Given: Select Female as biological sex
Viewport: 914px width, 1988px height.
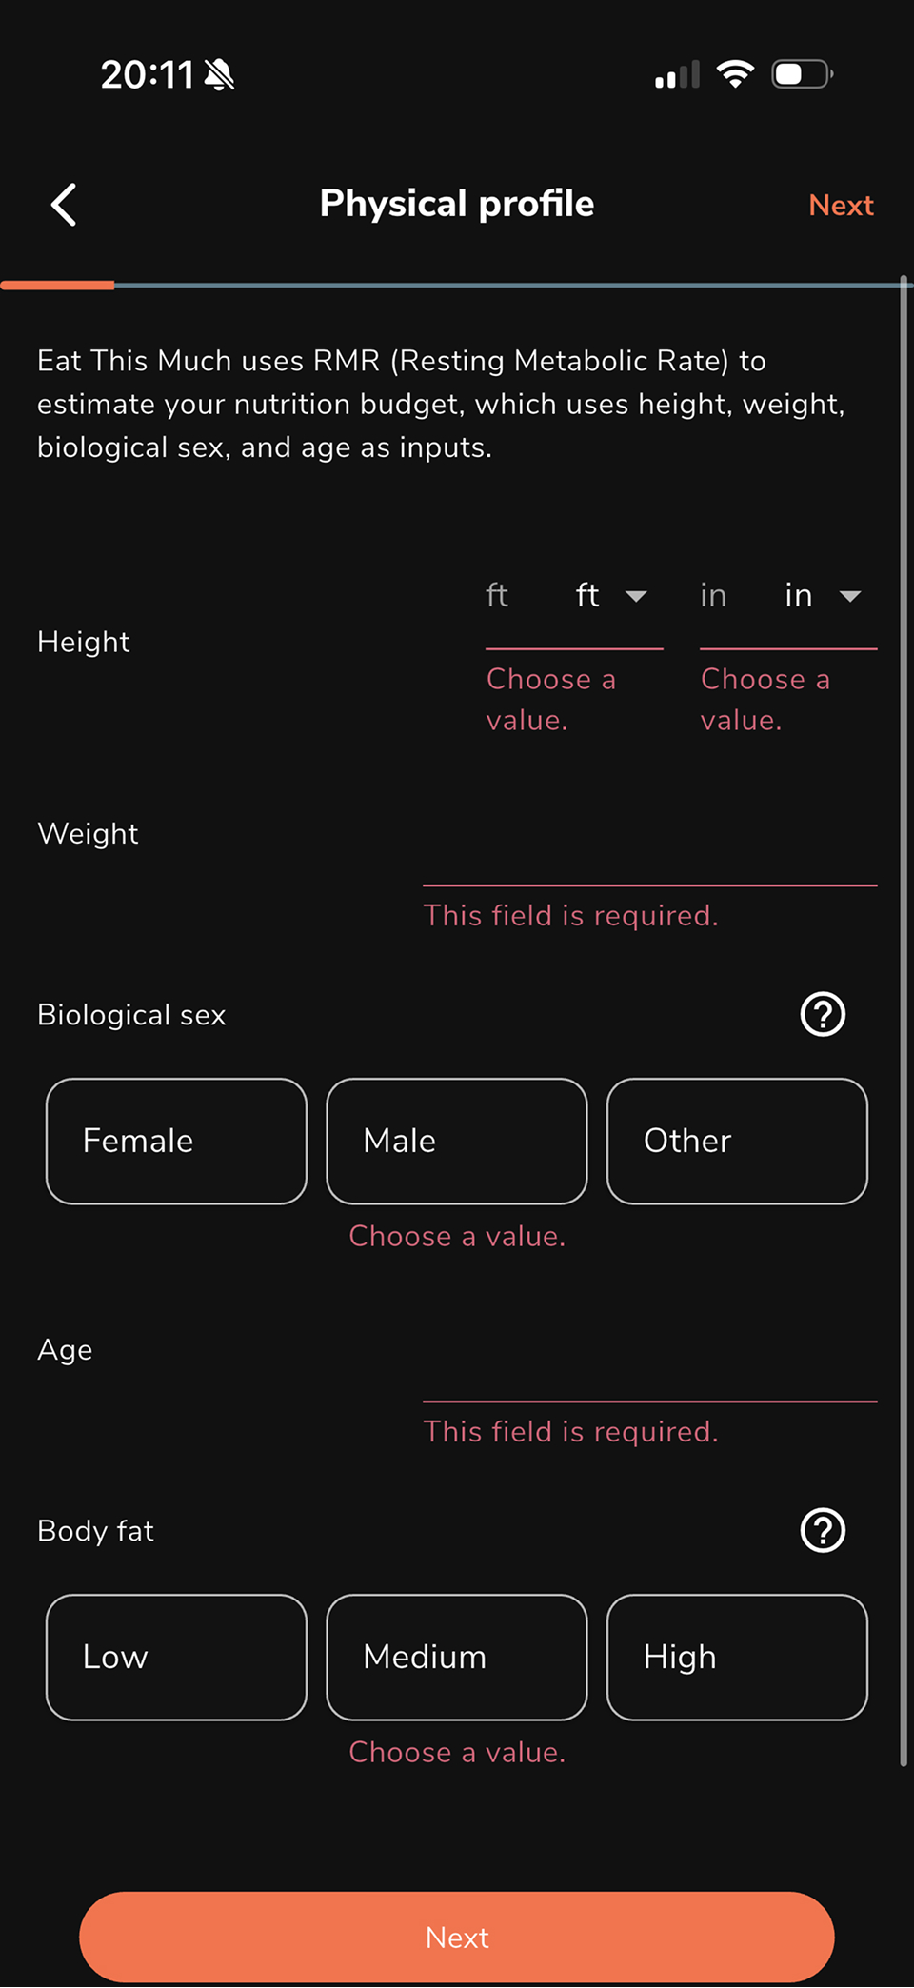Looking at the screenshot, I should (x=176, y=1141).
